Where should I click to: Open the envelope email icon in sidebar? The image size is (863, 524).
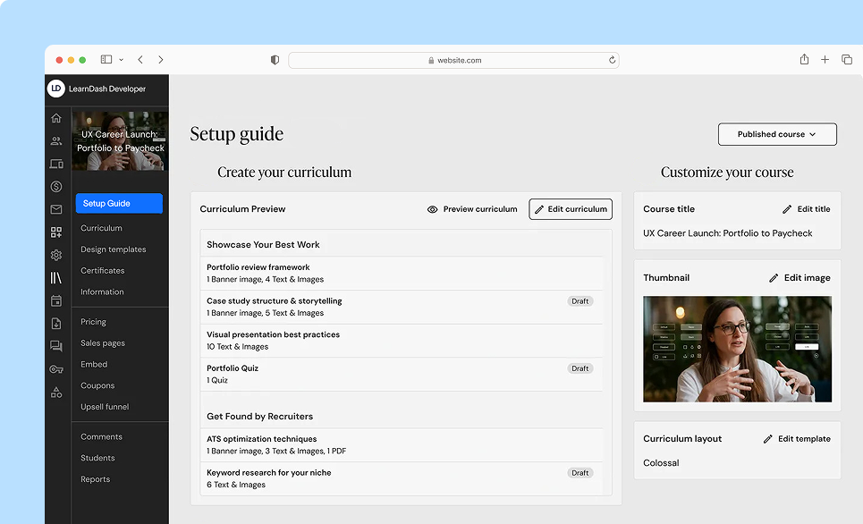(56, 209)
